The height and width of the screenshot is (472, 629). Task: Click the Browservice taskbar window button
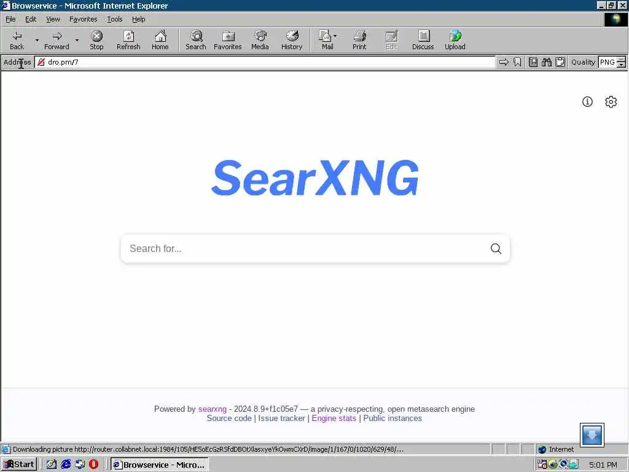tap(160, 465)
